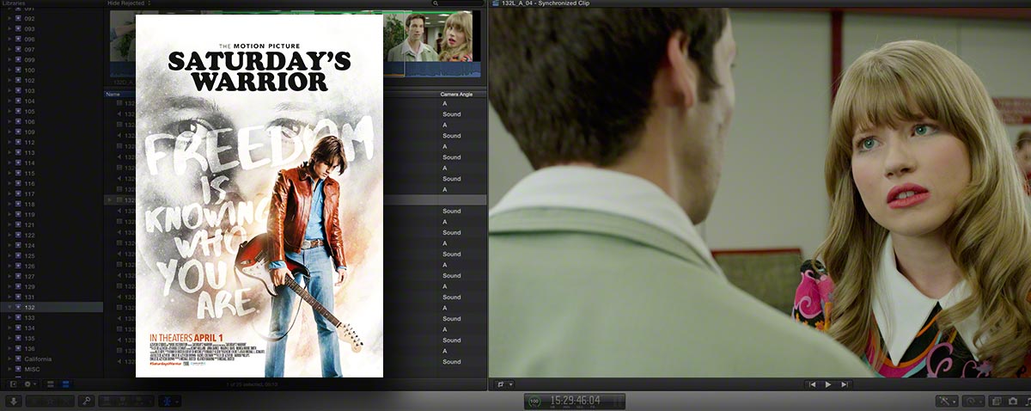Switch browser to list view
1031x411 pixels.
65,384
